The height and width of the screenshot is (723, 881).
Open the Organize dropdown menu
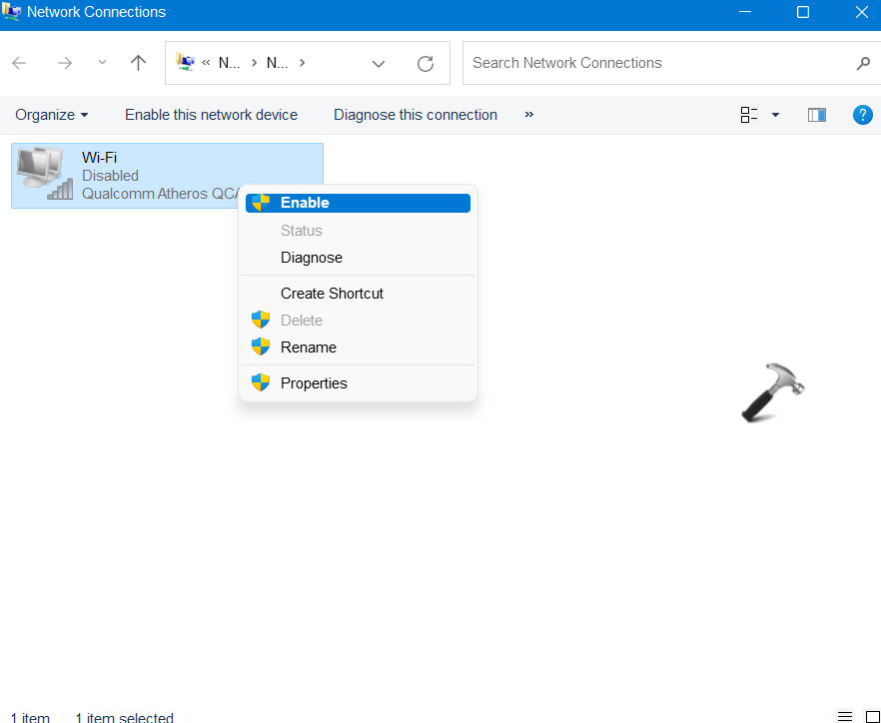click(52, 115)
